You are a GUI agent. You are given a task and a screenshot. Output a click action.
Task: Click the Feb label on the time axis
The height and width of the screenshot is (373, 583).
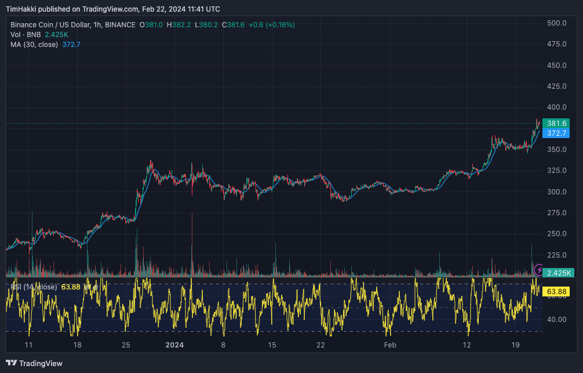click(x=390, y=345)
